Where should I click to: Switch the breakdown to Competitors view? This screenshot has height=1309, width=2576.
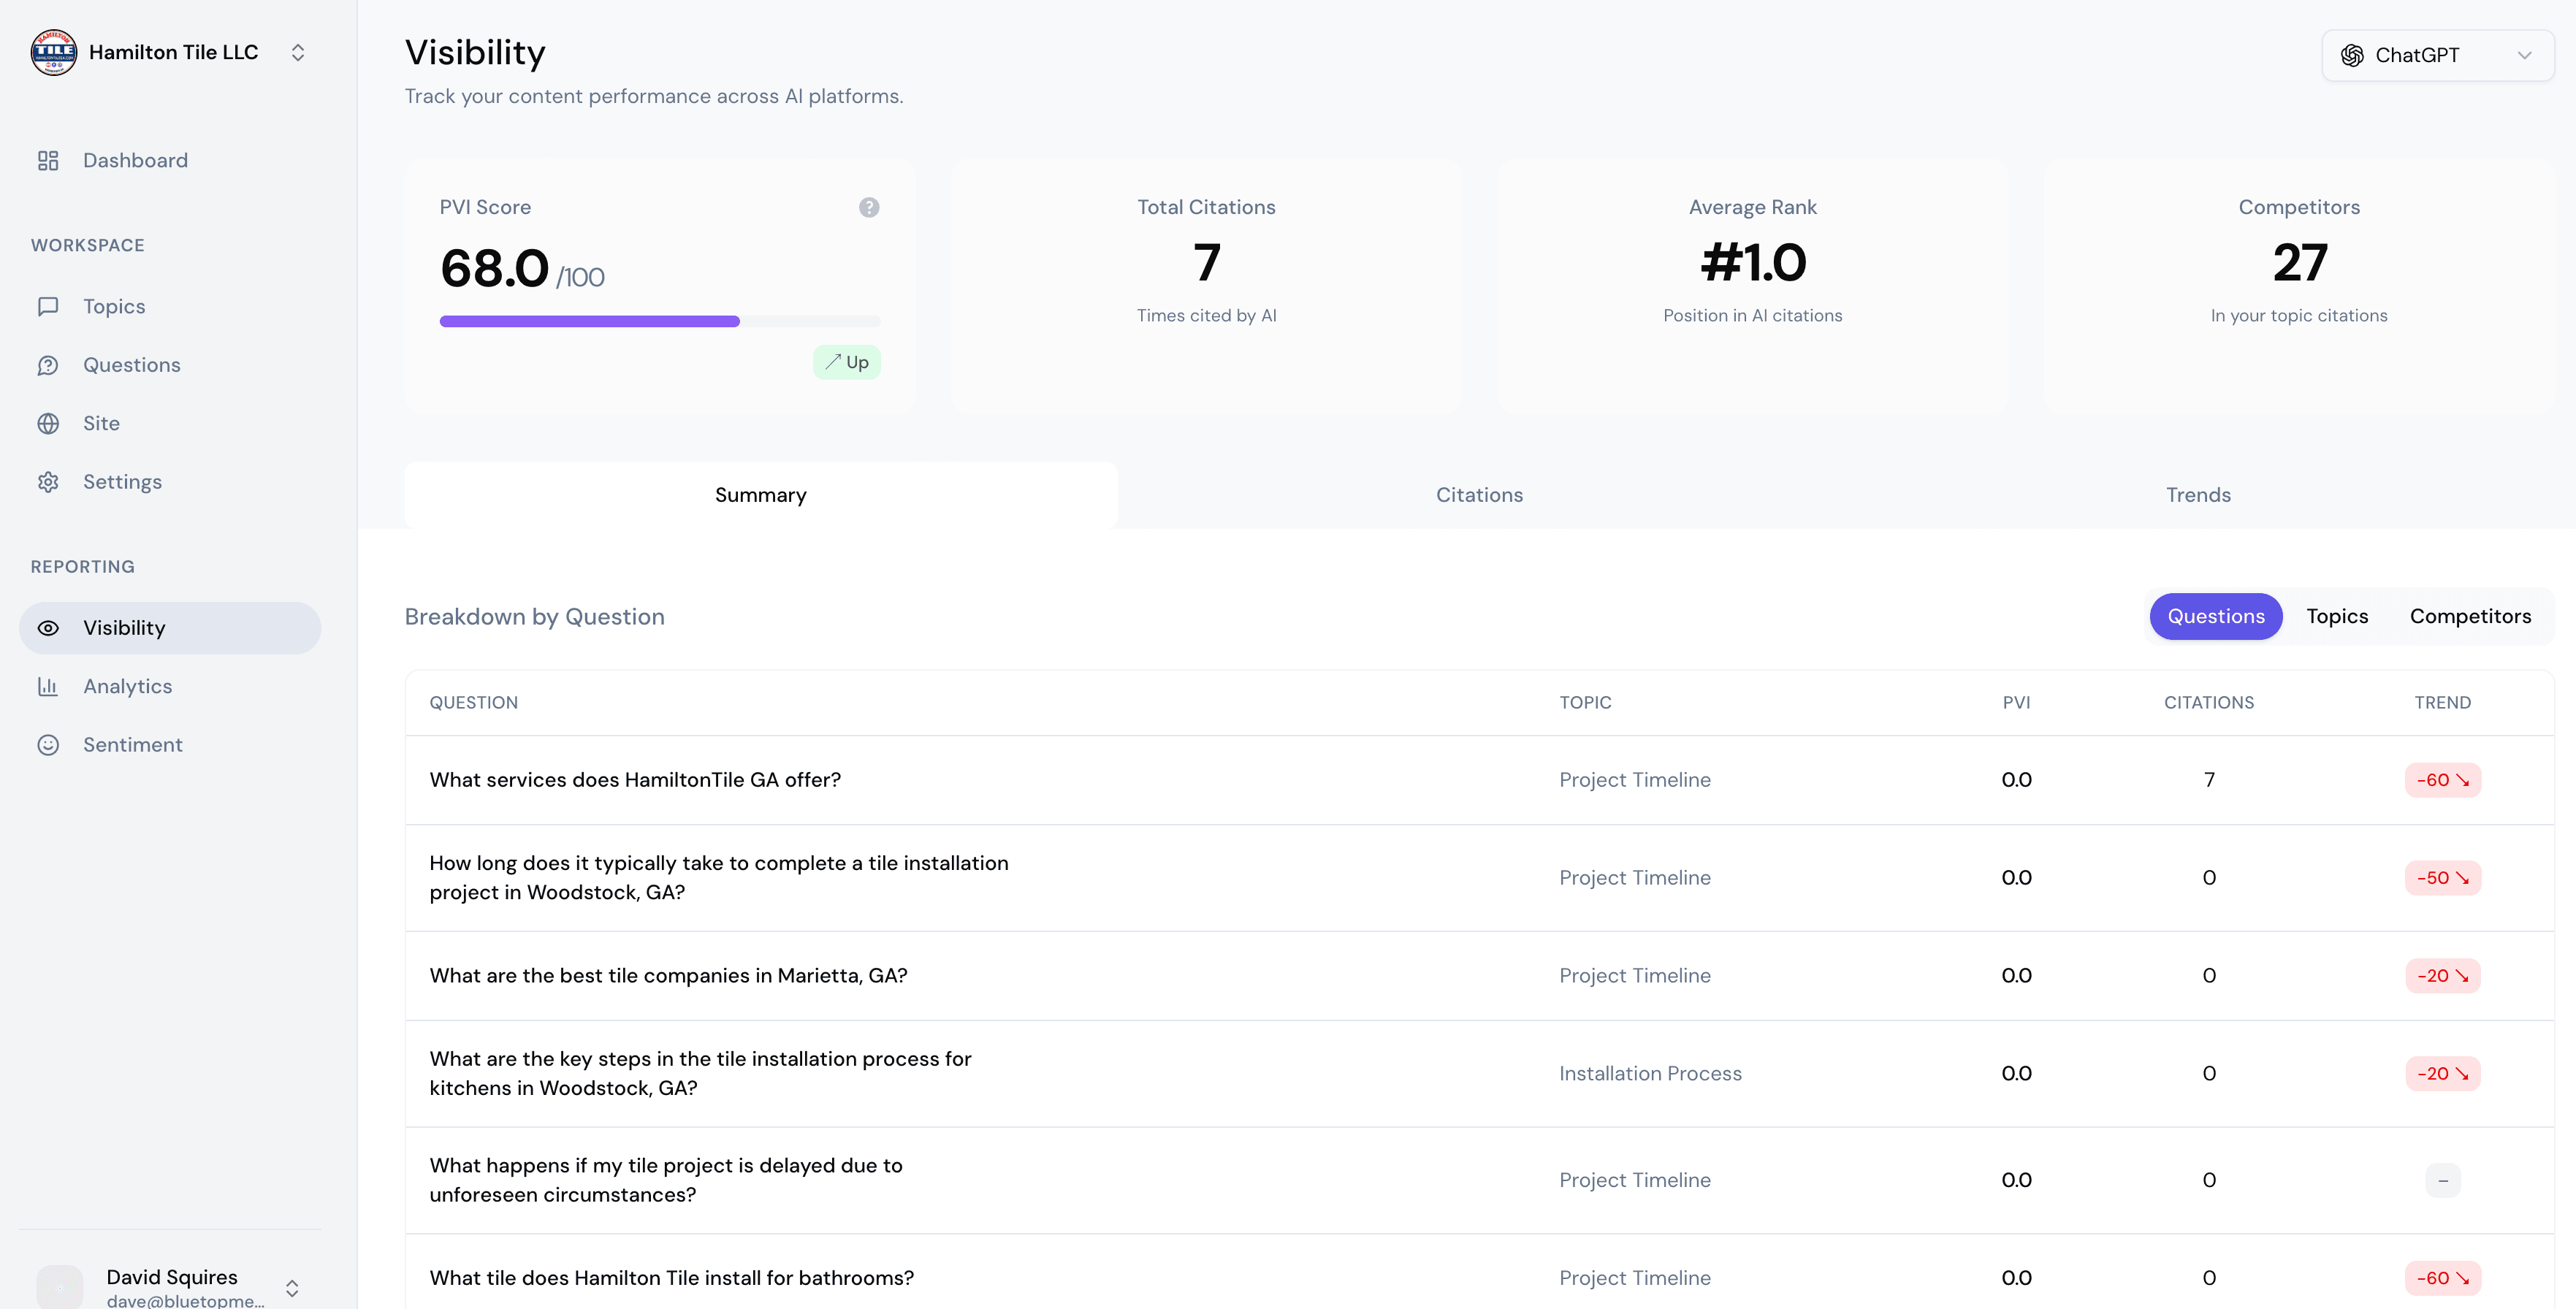2471,616
